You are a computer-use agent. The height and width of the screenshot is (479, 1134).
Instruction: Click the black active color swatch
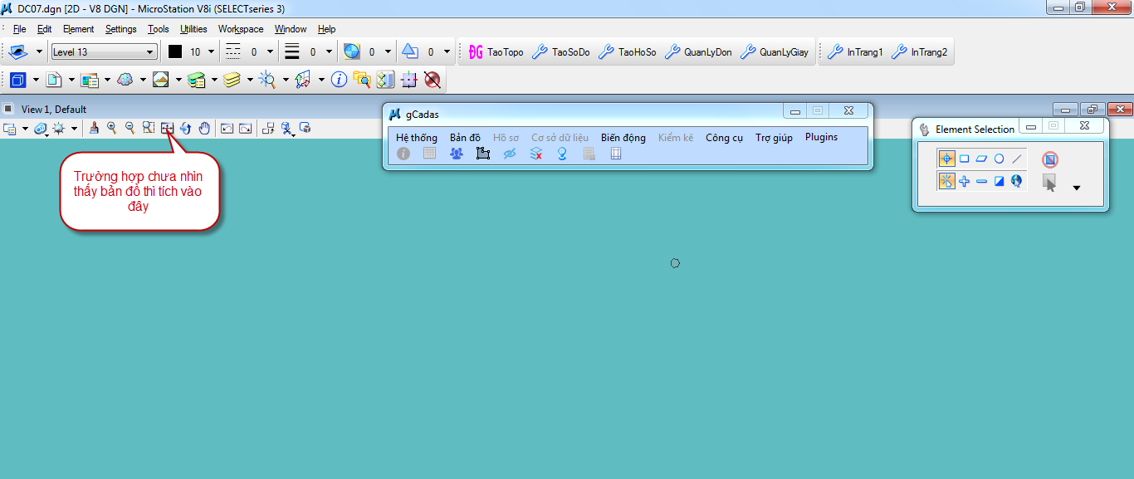tap(175, 52)
